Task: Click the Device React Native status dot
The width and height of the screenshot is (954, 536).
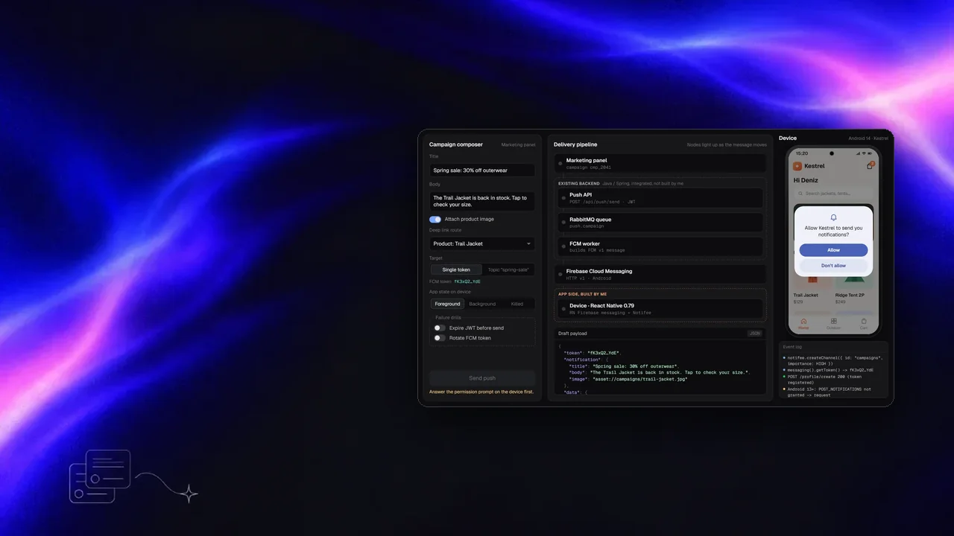Action: pyautogui.click(x=564, y=309)
